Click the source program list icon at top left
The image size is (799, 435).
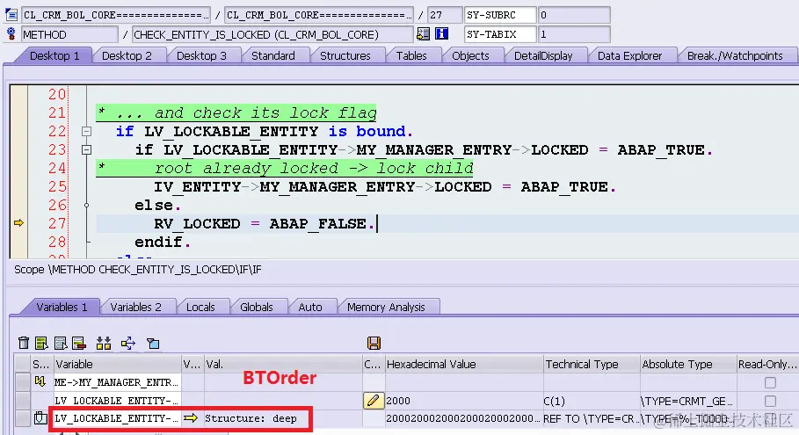pyautogui.click(x=11, y=15)
